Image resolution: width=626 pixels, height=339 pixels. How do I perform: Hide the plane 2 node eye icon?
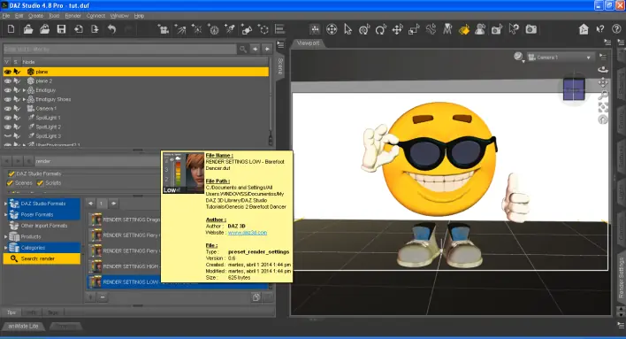8,81
